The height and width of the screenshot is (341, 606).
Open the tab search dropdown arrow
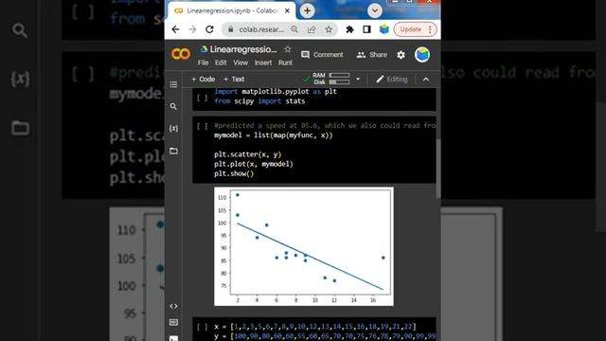[x=375, y=10]
